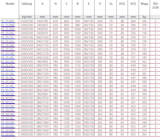Screen dimensions: 160x138
Task: Open the PL 50.125 model link
Action: pyautogui.click(x=8, y=102)
